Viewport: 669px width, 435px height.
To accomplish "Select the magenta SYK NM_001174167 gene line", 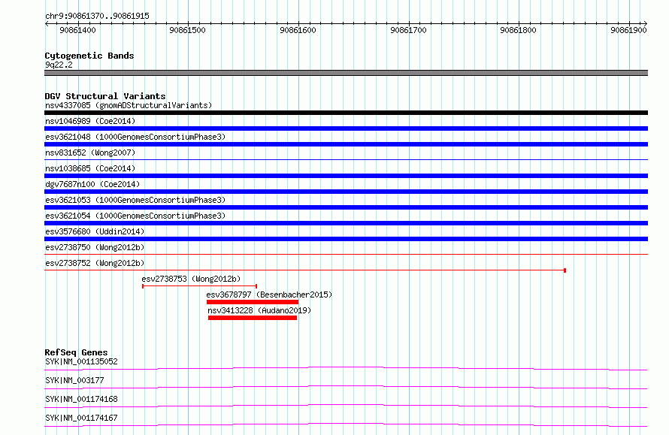I will pyautogui.click(x=346, y=424).
